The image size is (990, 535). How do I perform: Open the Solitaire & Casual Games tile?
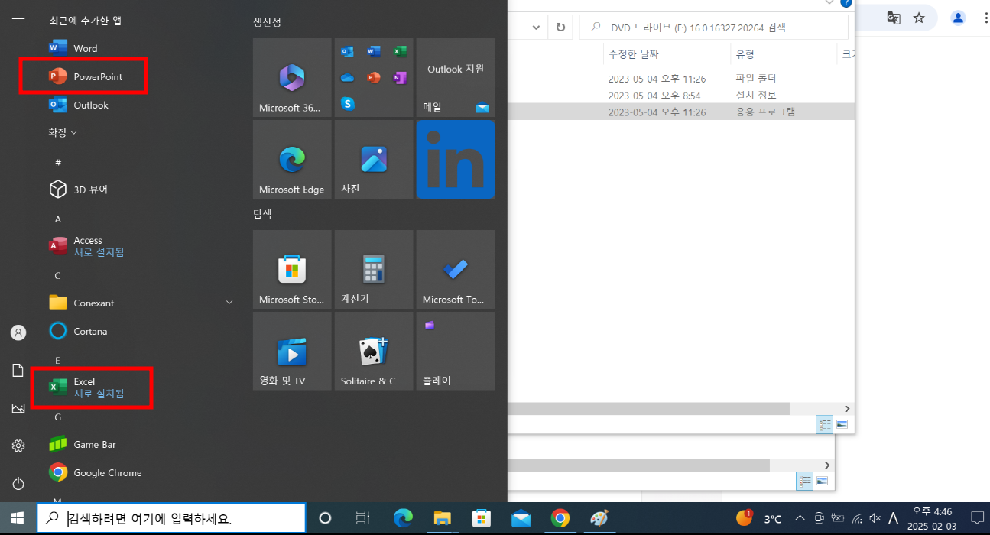(374, 350)
